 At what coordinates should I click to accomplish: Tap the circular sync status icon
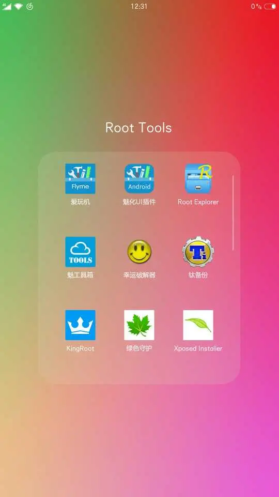pyautogui.click(x=30, y=6)
